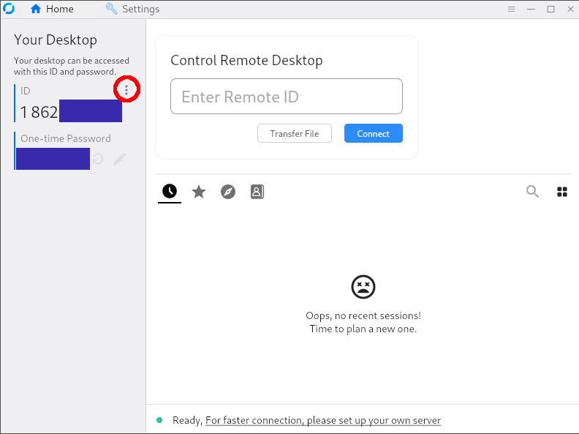579x434 pixels.
Task: Click the Your Desktop heading
Action: (56, 40)
